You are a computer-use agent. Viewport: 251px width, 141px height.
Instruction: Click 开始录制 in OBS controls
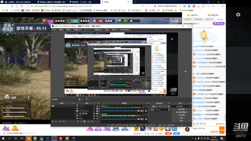[x=181, y=109]
